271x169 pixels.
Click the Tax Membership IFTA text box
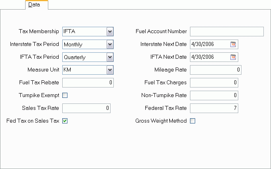pos(84,32)
